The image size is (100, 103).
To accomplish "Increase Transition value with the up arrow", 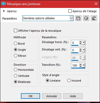I will tap(80, 64).
